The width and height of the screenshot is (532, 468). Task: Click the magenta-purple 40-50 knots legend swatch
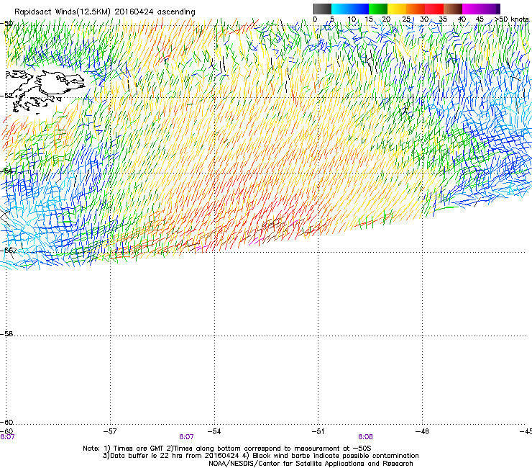[481, 9]
